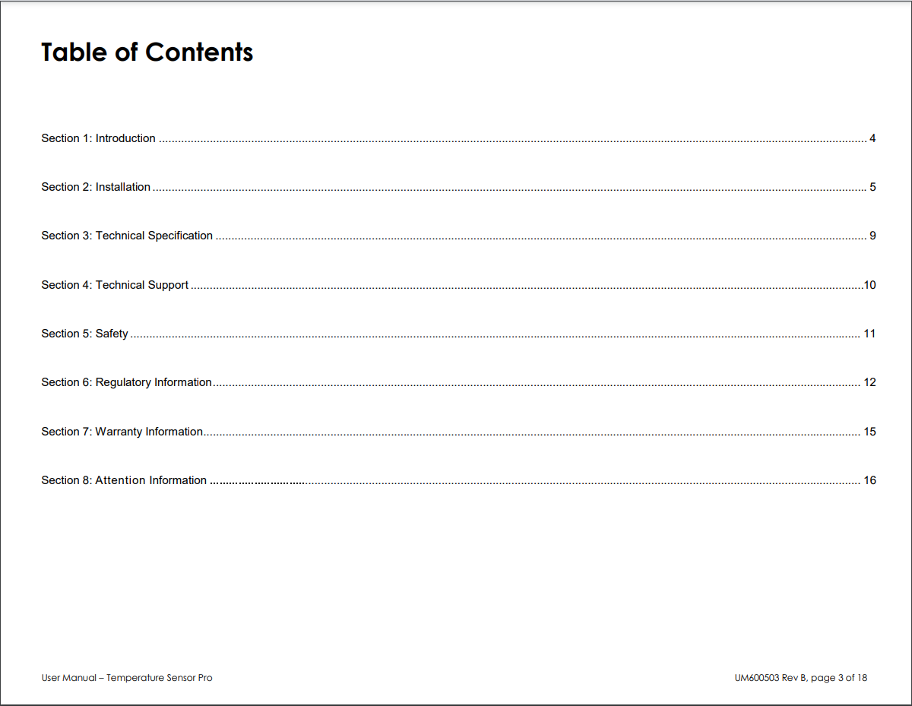Click the dotted leader line after Safety

495,336
